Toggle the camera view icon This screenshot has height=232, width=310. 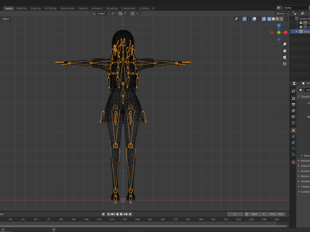285,57
